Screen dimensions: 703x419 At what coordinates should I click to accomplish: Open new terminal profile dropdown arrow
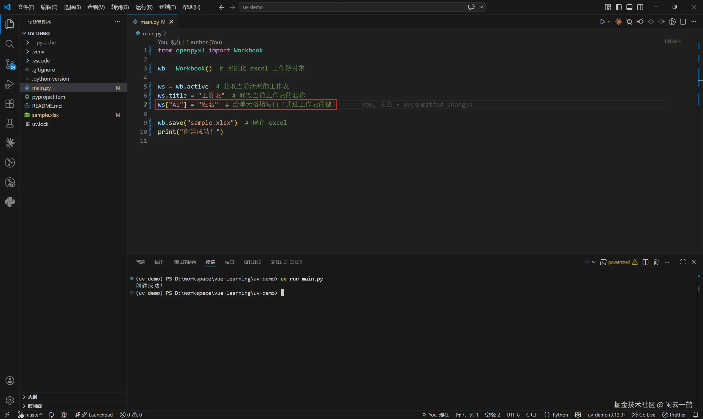click(x=594, y=262)
